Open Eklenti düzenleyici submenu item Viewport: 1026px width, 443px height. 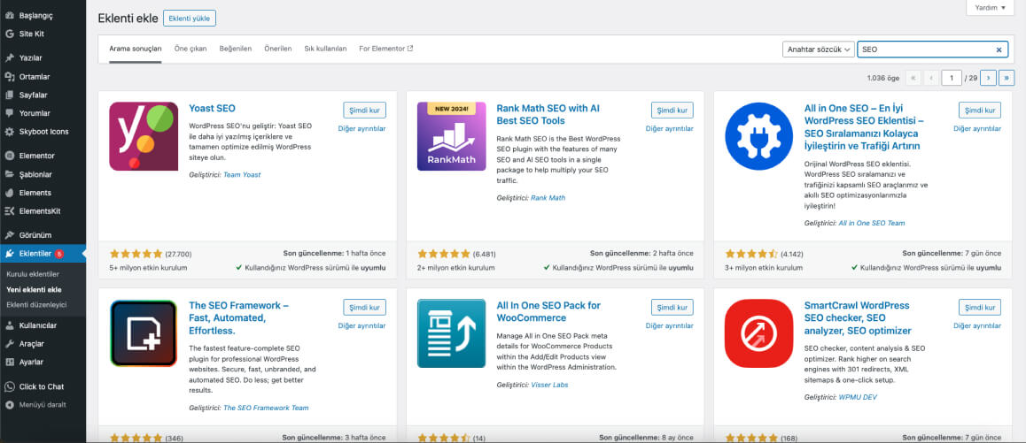(36, 305)
